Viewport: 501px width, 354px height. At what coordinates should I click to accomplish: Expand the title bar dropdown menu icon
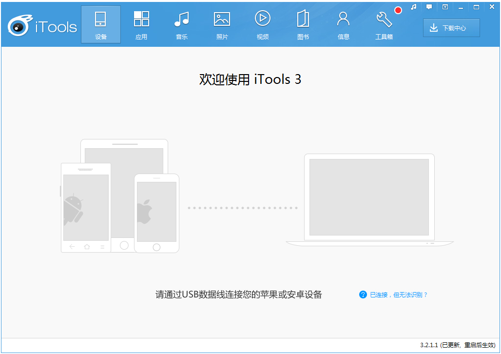coord(445,7)
